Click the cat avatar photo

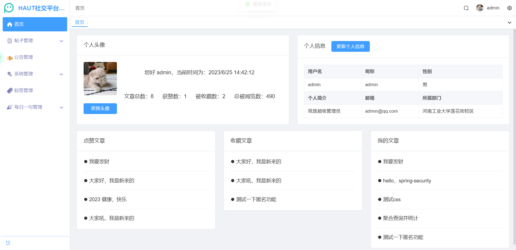[x=100, y=79]
